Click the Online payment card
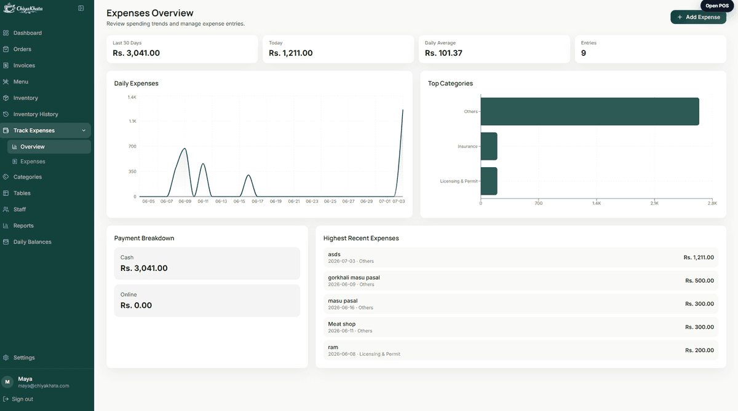 tap(207, 300)
